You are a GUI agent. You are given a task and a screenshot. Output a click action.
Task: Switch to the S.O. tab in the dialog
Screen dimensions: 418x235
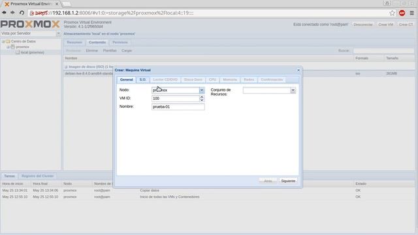[142, 80]
